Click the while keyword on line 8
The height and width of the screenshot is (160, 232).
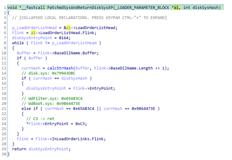coord(18,43)
